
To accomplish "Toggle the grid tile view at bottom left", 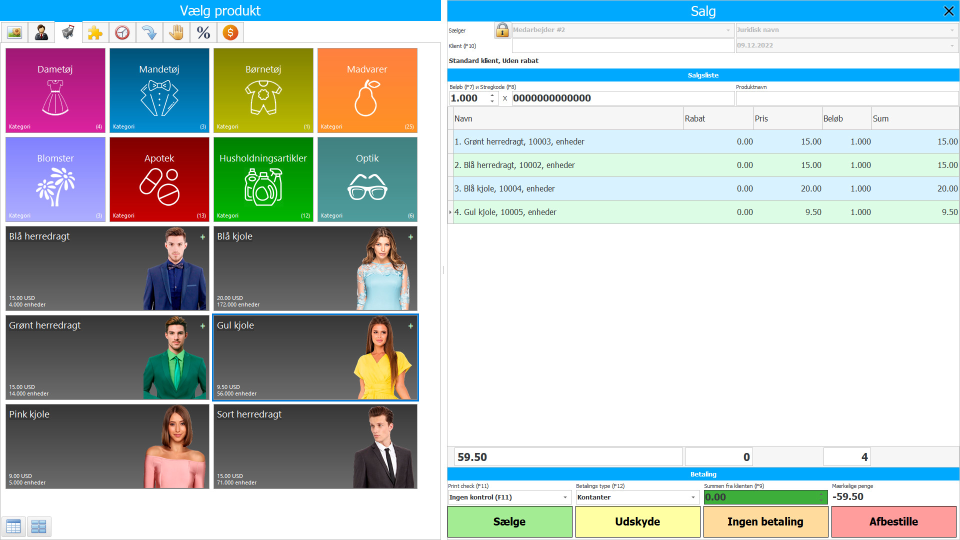I will point(38,526).
